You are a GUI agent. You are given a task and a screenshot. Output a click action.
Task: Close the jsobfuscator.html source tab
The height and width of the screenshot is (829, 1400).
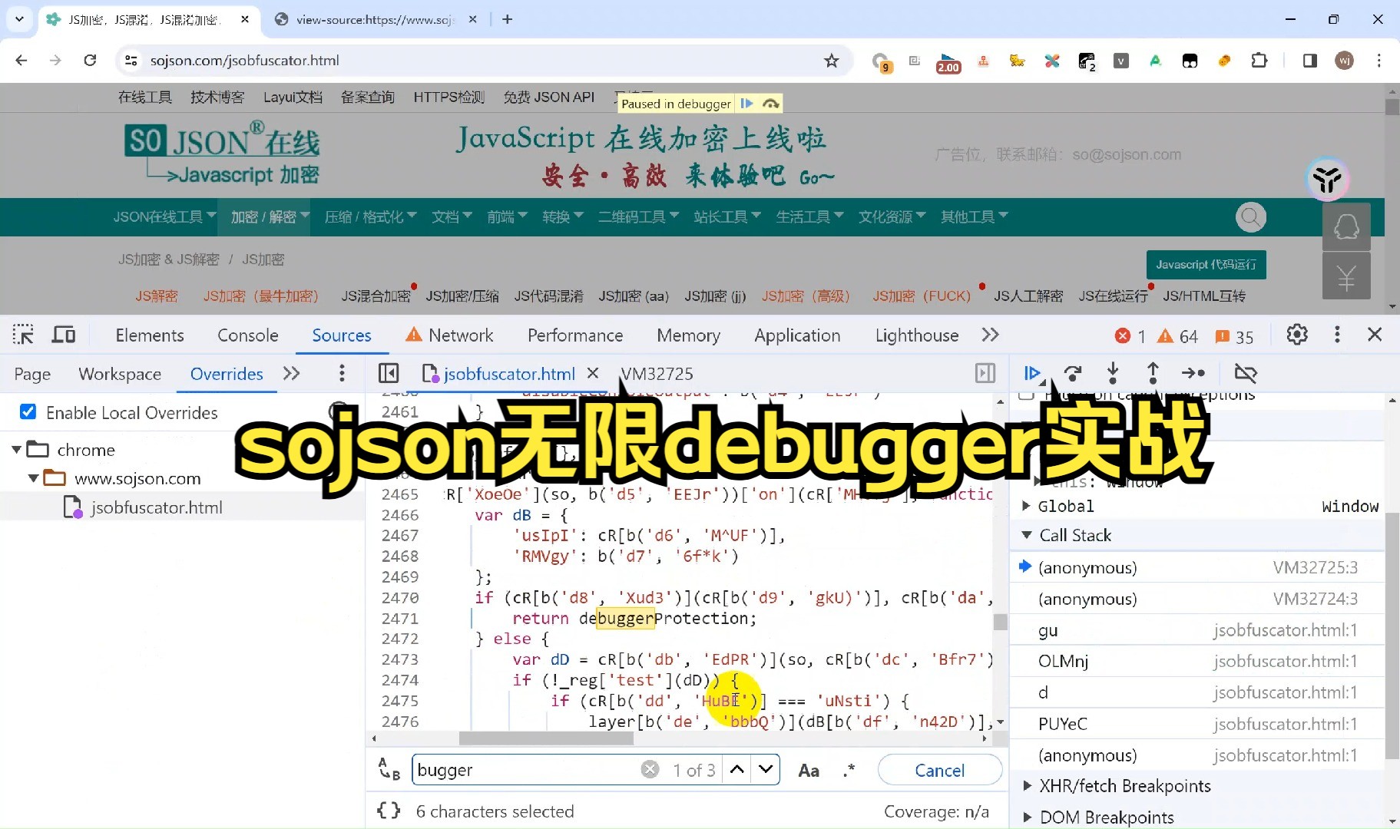(x=593, y=373)
